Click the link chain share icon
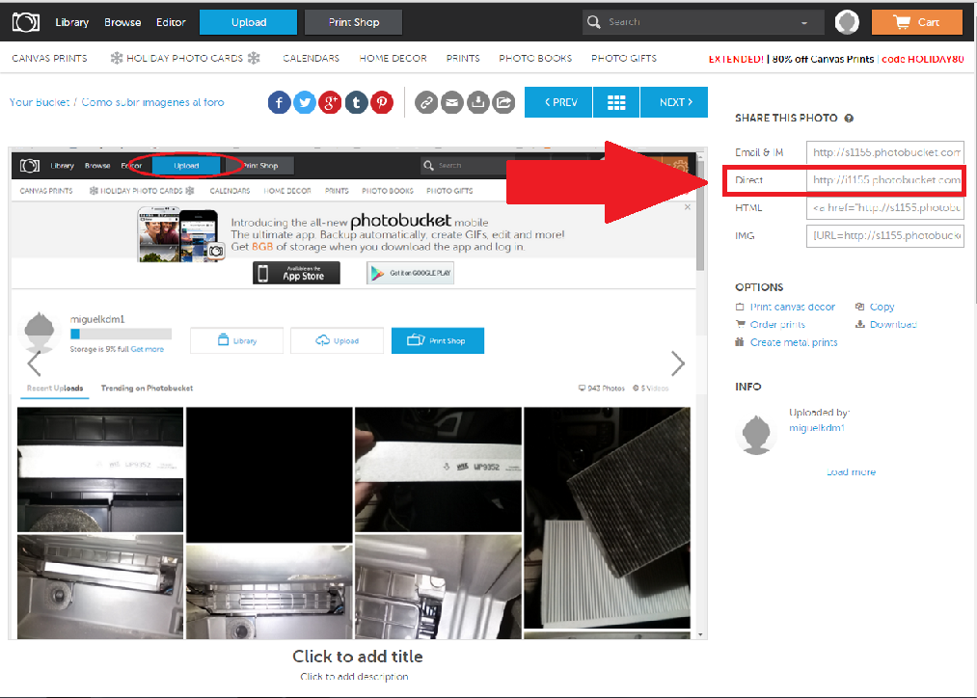The width and height of the screenshot is (977, 698). (x=427, y=102)
